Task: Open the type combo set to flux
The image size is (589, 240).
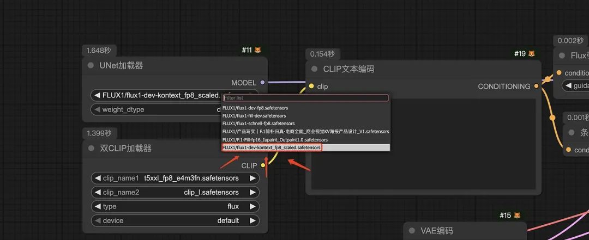Action: pos(175,206)
